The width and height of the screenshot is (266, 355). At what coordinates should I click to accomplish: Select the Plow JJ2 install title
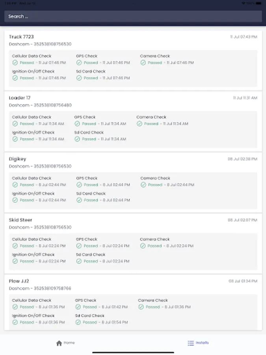click(19, 281)
